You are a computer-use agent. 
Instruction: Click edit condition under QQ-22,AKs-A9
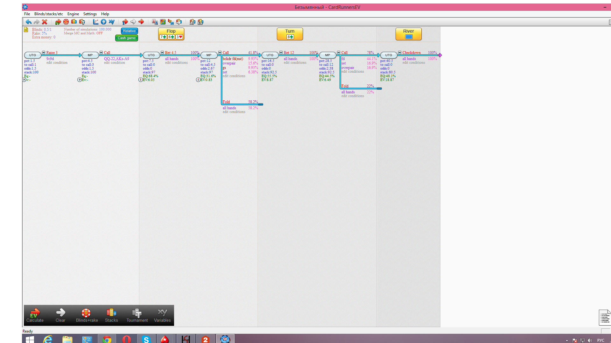coord(115,63)
